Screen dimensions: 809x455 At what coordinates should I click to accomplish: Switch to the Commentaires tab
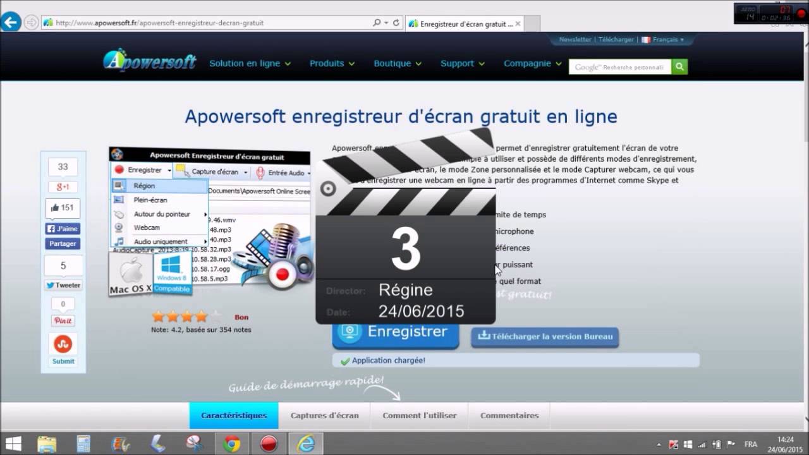pyautogui.click(x=509, y=415)
